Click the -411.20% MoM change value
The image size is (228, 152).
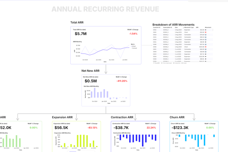click(122, 81)
